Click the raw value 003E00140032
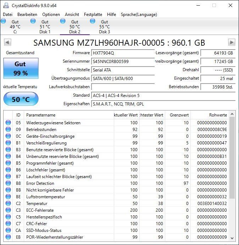 tap(212, 203)
